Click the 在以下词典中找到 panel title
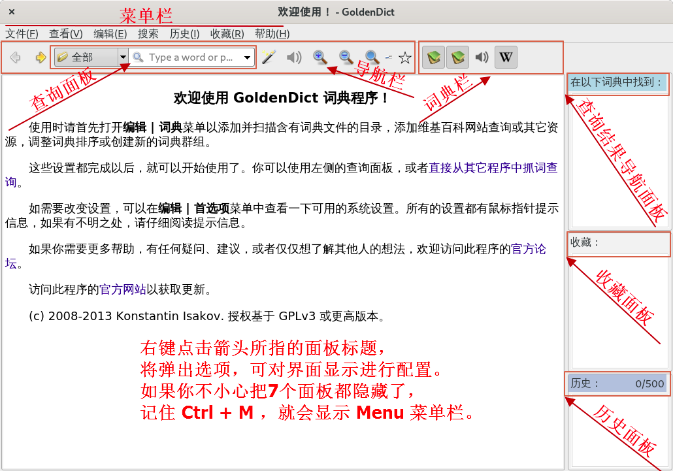 click(x=616, y=82)
